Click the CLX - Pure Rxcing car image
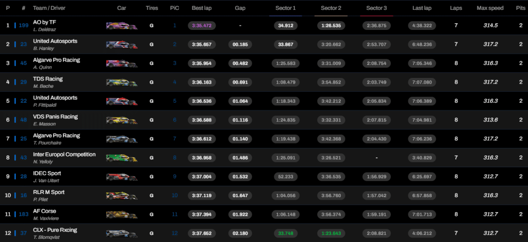 click(122, 234)
